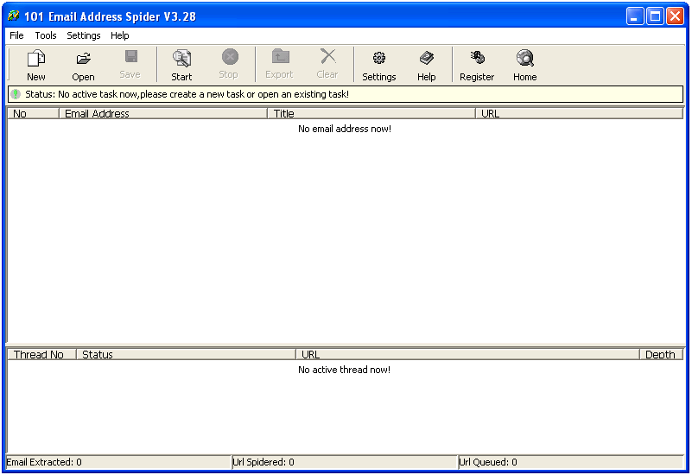Image resolution: width=692 pixels, height=475 pixels.
Task: Click the Email Address column header
Action: [163, 113]
